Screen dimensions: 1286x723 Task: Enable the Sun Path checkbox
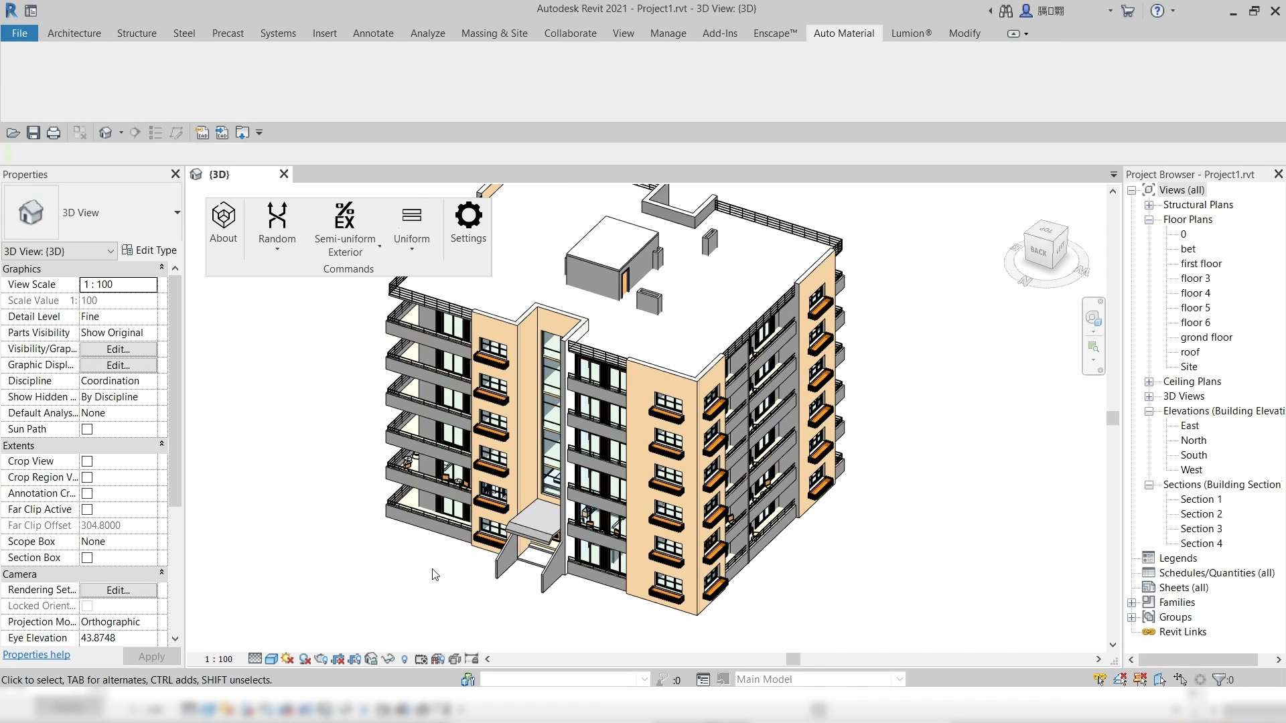(87, 429)
